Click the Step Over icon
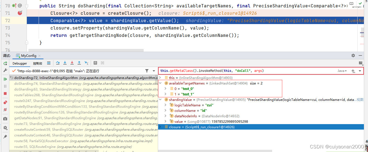 point(58,63)
